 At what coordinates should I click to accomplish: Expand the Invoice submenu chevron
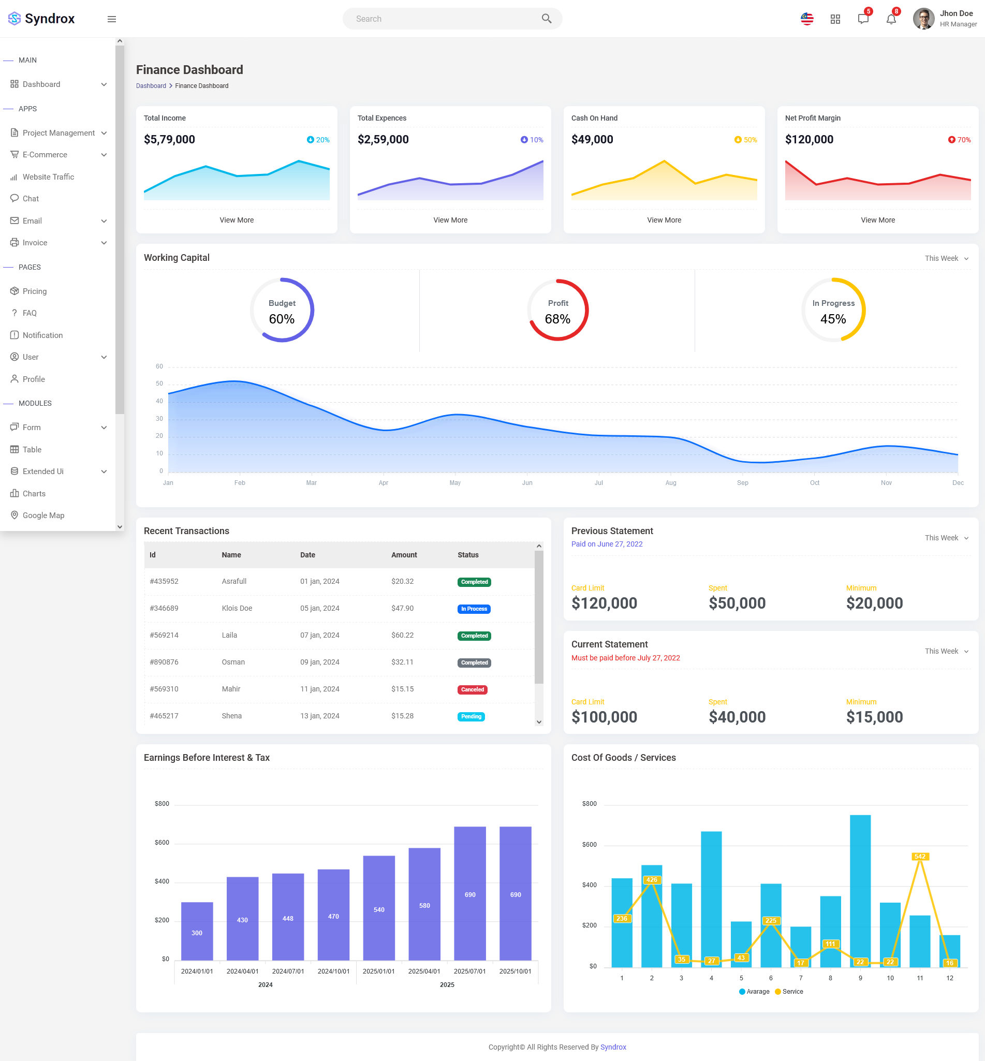coord(104,242)
